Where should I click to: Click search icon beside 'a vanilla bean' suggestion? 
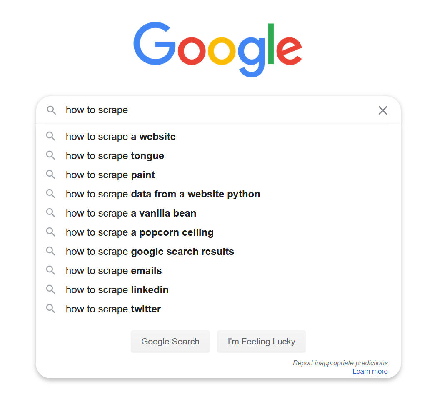pyautogui.click(x=51, y=213)
